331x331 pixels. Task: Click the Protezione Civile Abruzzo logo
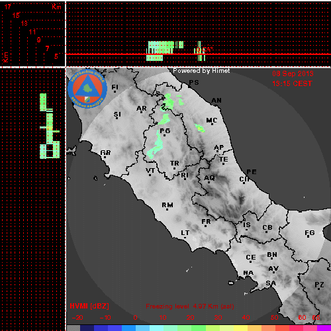87,89
